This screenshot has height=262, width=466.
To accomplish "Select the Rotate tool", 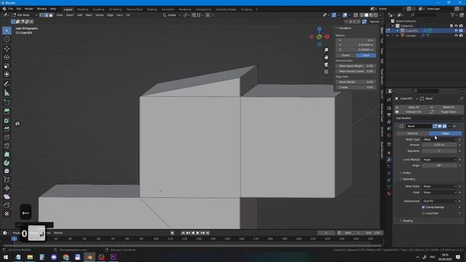I will point(7,57).
